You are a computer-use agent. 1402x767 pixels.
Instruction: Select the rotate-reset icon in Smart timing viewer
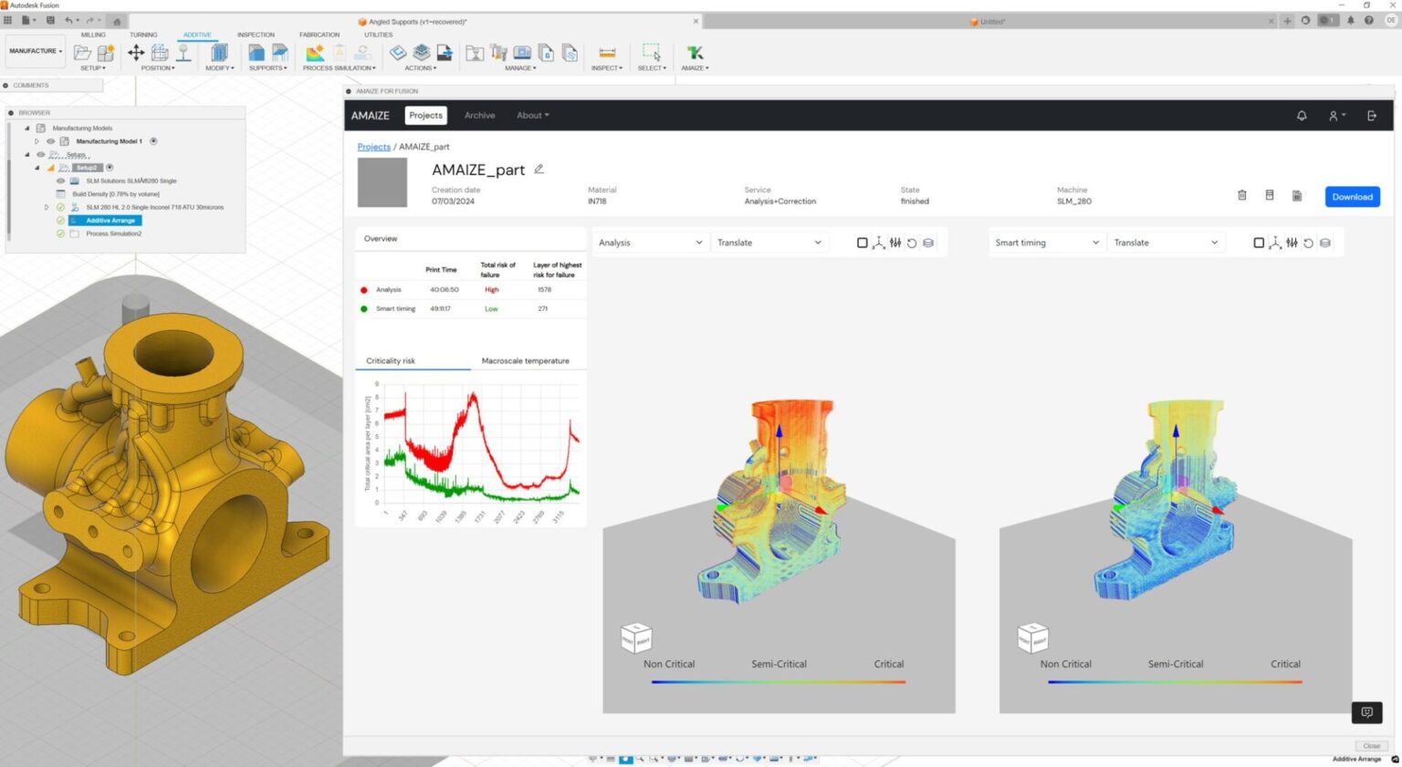(1309, 243)
